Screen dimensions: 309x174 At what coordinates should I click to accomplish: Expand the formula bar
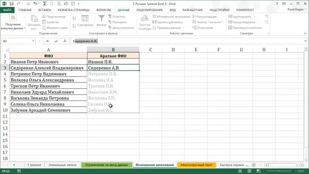coord(305,41)
